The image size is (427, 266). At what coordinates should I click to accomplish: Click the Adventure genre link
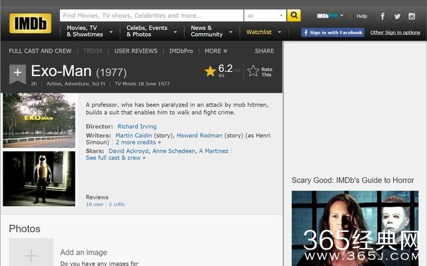[77, 84]
